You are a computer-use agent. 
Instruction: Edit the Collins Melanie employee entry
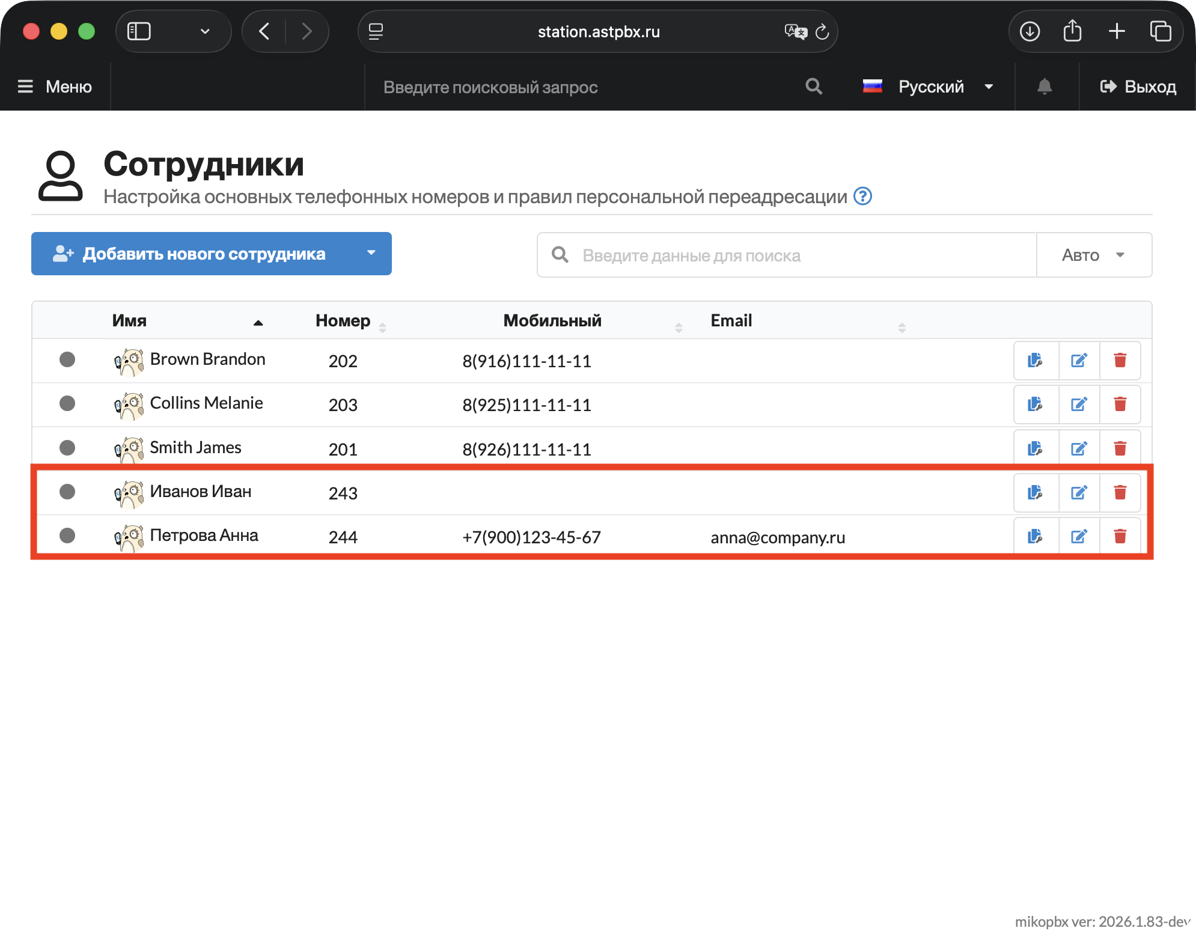[1079, 404]
